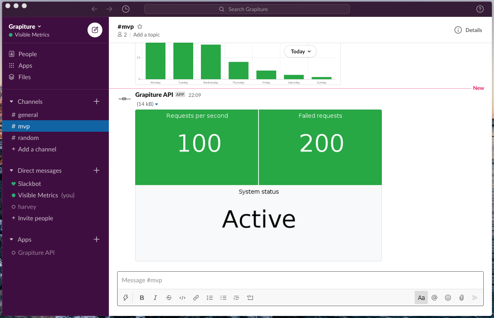Toggle code block formatting

pos(250,298)
